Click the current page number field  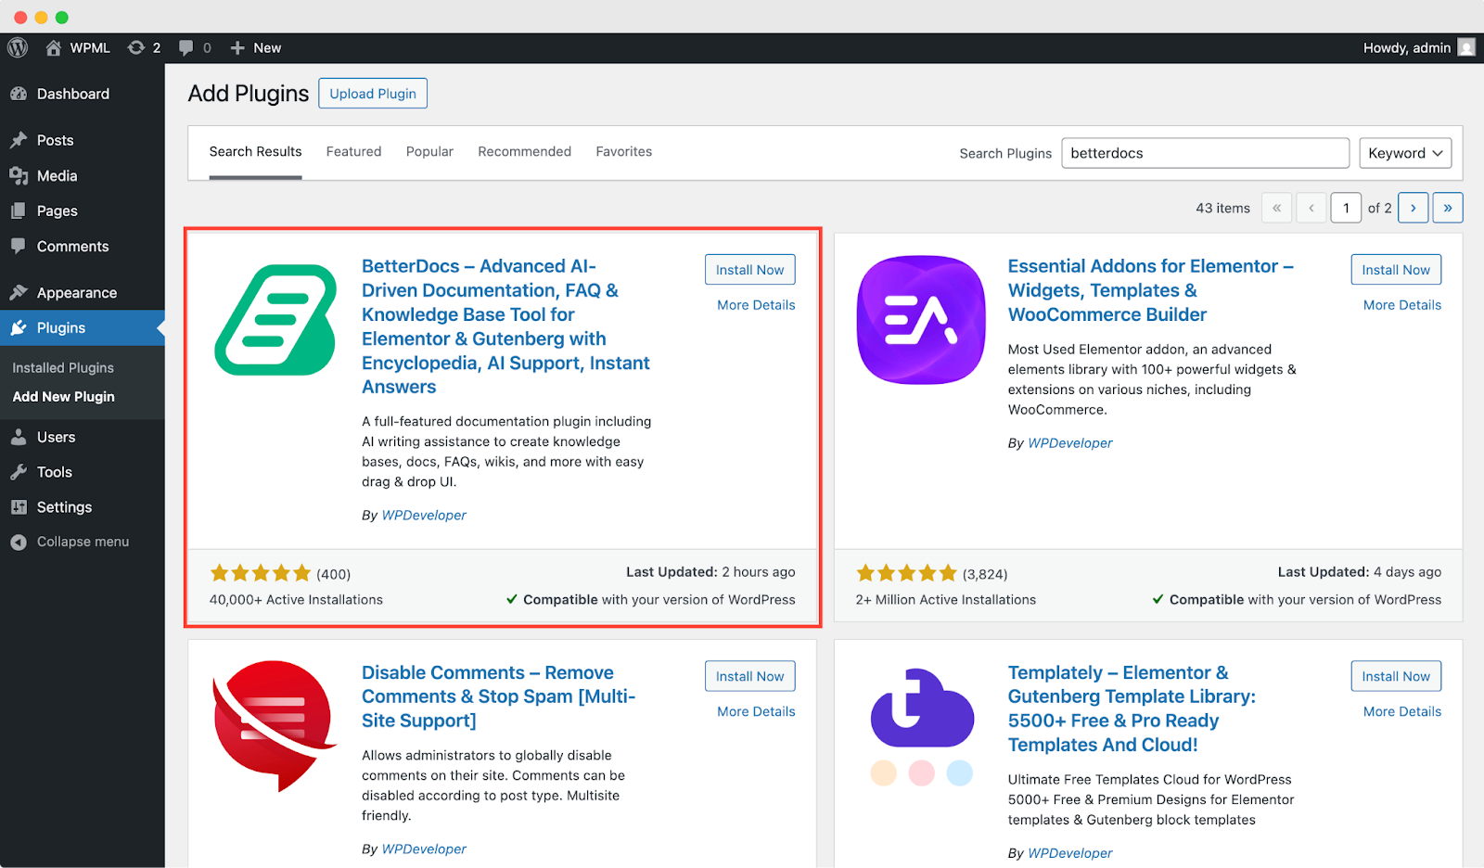tap(1346, 208)
